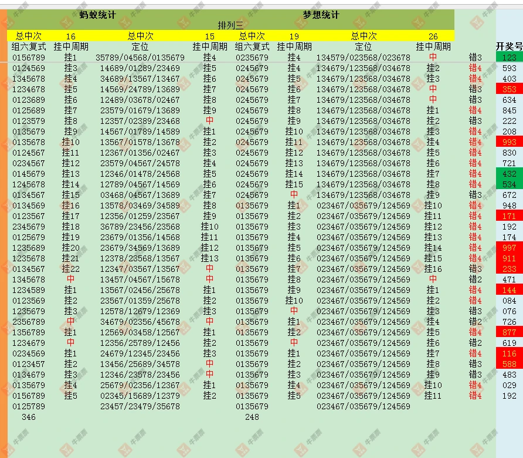Viewport: 523px width, 458px height.
Task: Select the bottom cell with value 248
Action: point(252,417)
